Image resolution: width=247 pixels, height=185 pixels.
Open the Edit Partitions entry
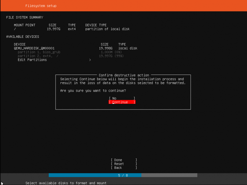32,60
